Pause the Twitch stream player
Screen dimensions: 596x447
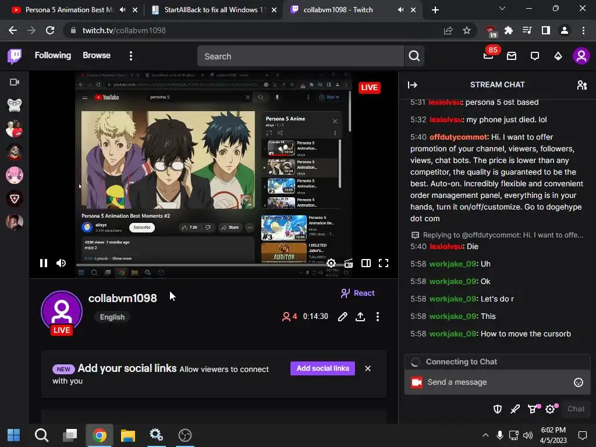tap(43, 263)
